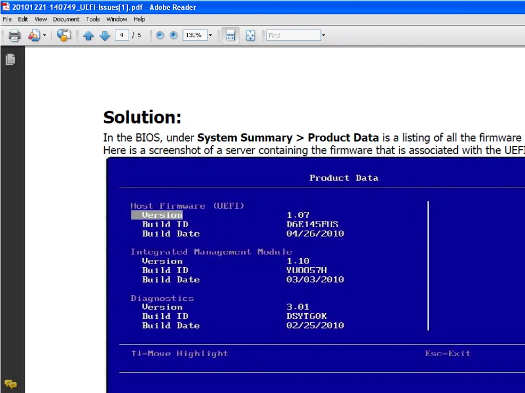The height and width of the screenshot is (393, 525).
Task: Open the Document menu
Action: click(x=66, y=19)
